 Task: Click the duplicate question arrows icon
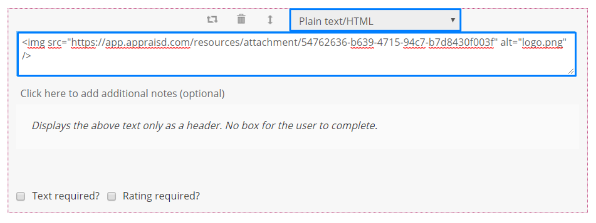click(x=212, y=20)
